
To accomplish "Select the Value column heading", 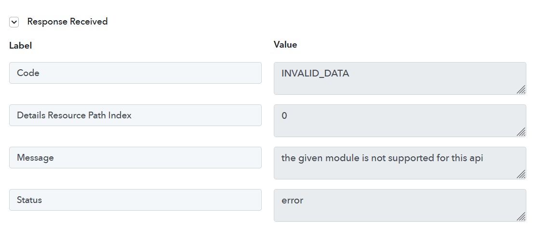I will coord(285,45).
